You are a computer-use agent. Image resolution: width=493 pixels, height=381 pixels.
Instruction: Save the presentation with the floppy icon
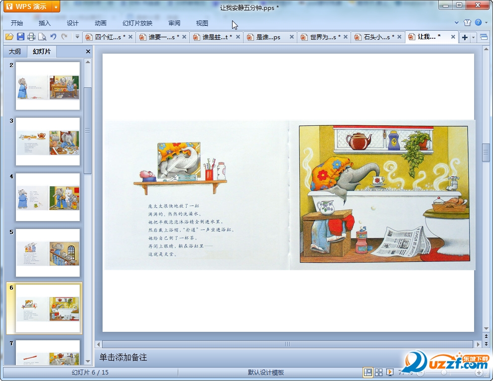[20, 37]
